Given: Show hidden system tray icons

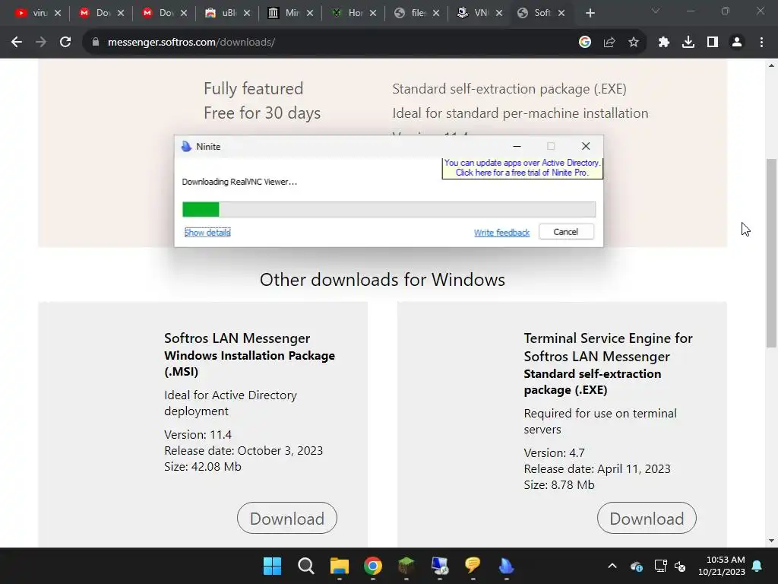Looking at the screenshot, I should point(612,566).
